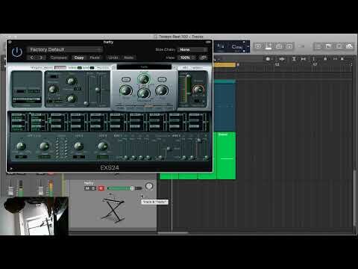Click the EXS24 filter Cutoff knob
Viewport: 358px width, 269px height.
click(x=144, y=79)
